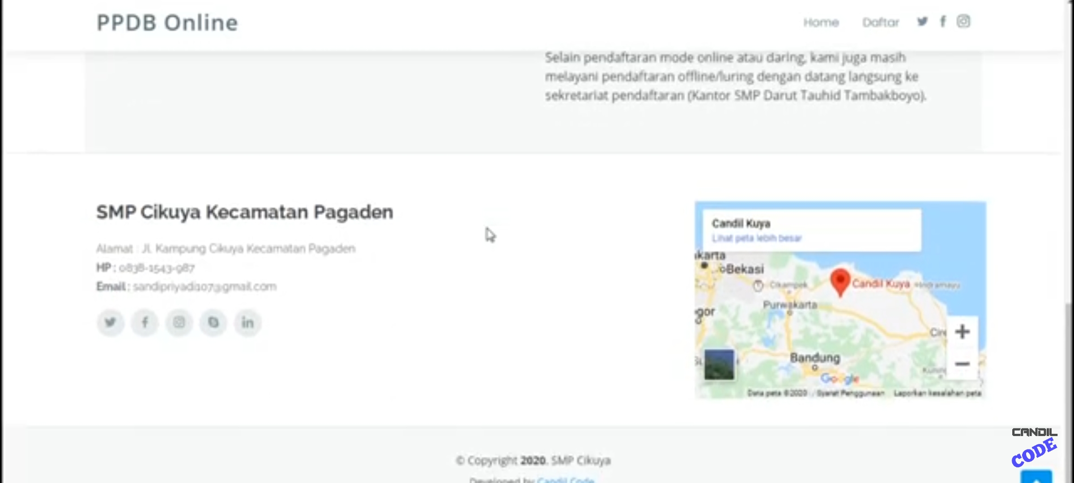Zoom out the map with minus
Viewport: 1074px width, 483px height.
point(962,364)
